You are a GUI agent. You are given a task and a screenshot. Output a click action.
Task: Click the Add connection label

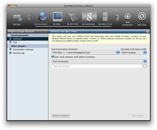point(127,24)
